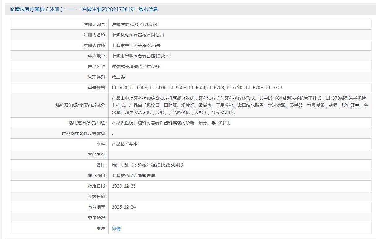Click the slash value for 产品储存条件及有效期
The width and height of the screenshot is (376, 239).
click(113, 133)
